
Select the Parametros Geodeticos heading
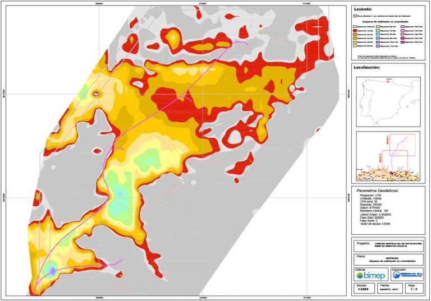tap(377, 190)
